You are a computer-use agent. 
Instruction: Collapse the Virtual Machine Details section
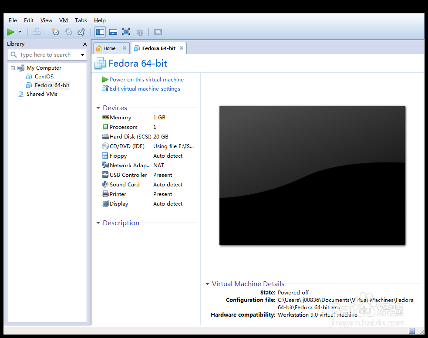pyautogui.click(x=207, y=284)
